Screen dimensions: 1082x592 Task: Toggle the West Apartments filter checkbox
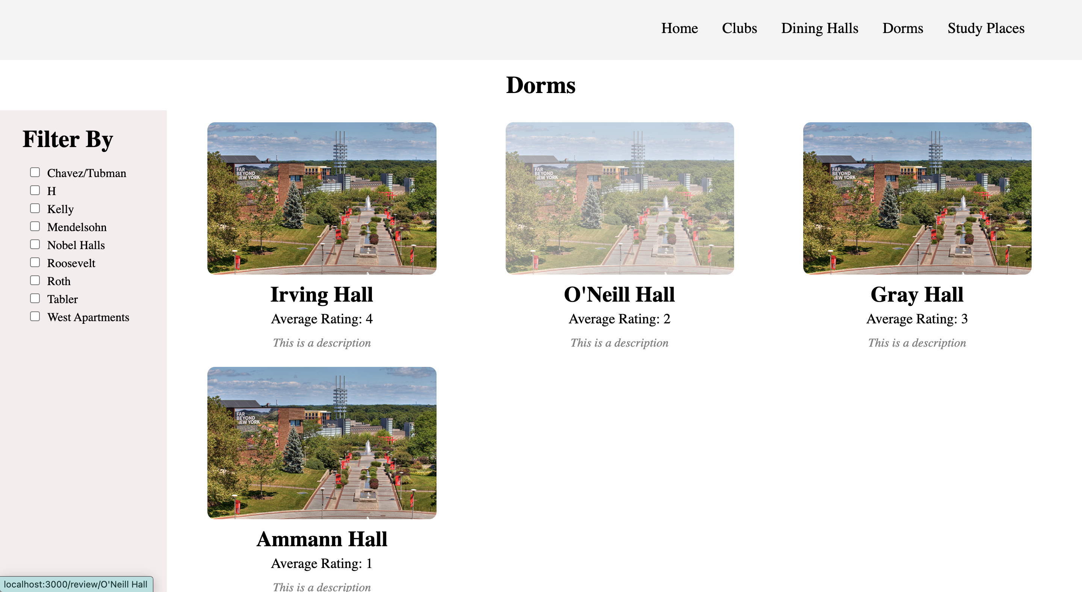point(35,316)
